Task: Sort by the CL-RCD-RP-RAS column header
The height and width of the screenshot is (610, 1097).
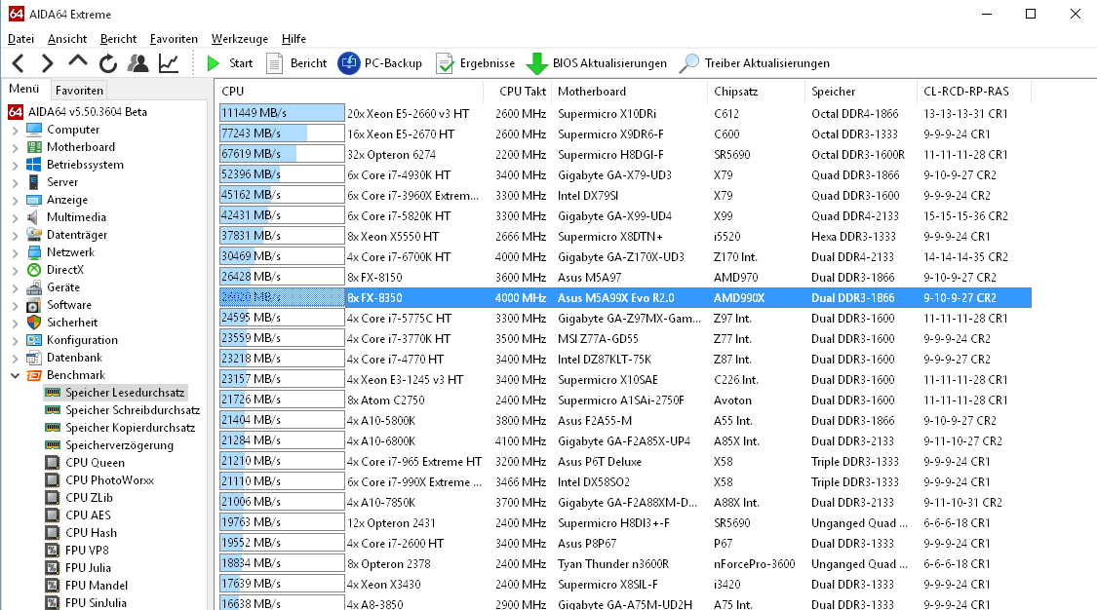Action: [x=973, y=92]
